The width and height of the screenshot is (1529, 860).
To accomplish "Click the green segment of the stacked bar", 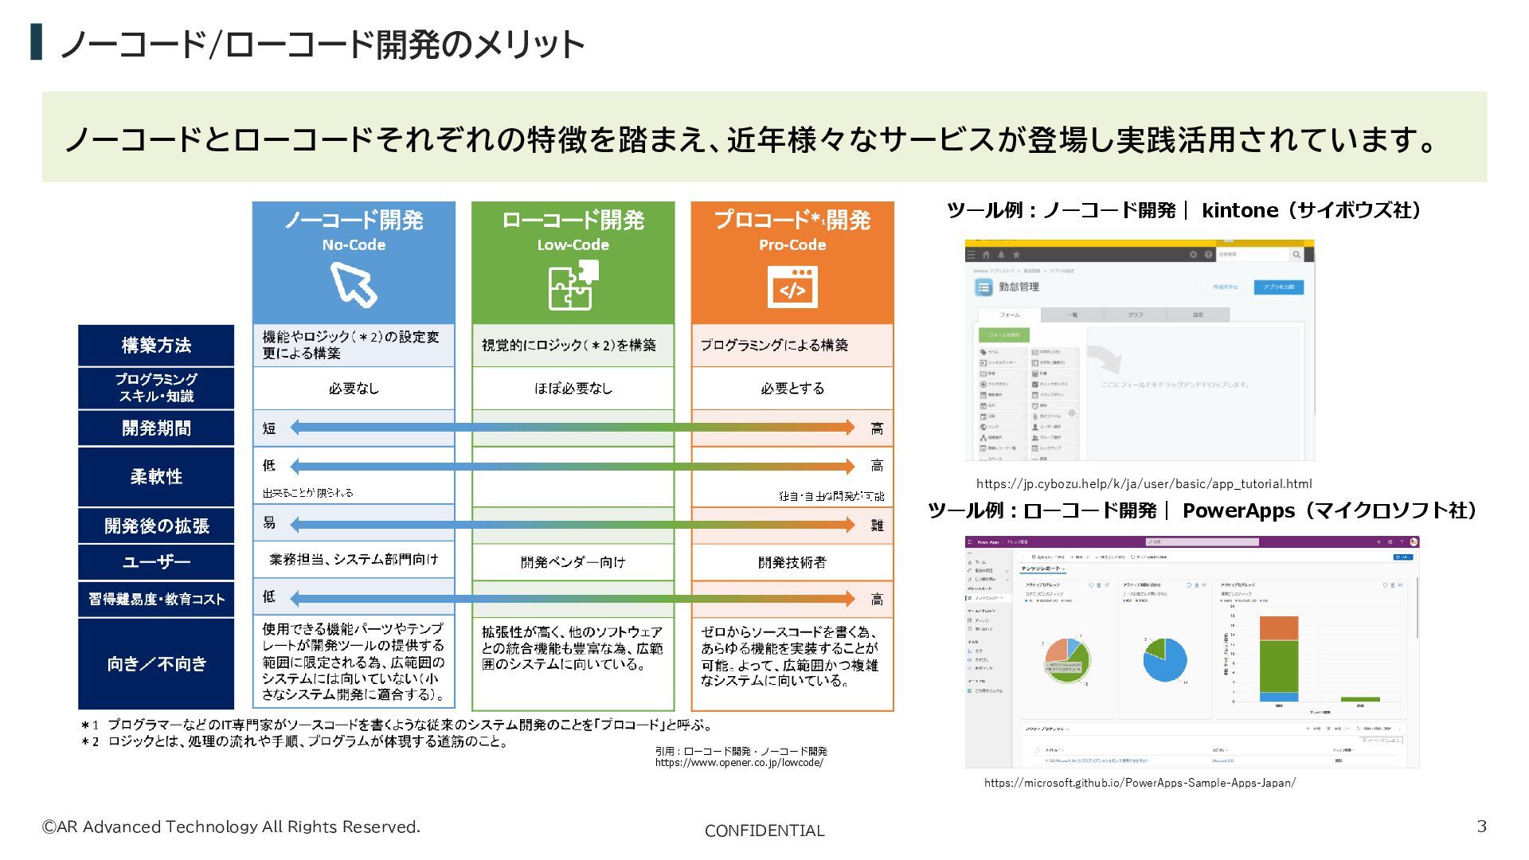I will pyautogui.click(x=1278, y=666).
